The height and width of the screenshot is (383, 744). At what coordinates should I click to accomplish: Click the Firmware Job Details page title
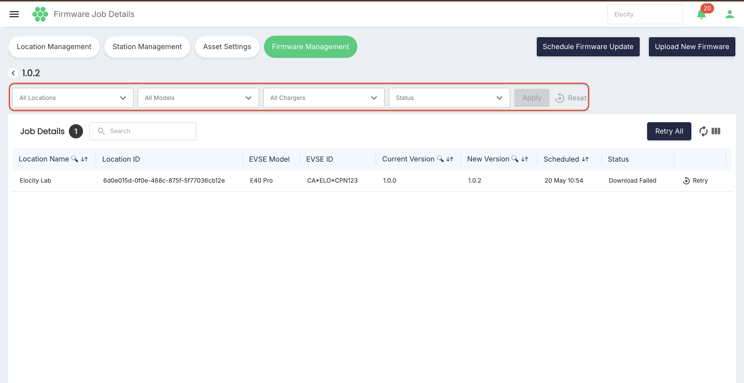tap(94, 14)
